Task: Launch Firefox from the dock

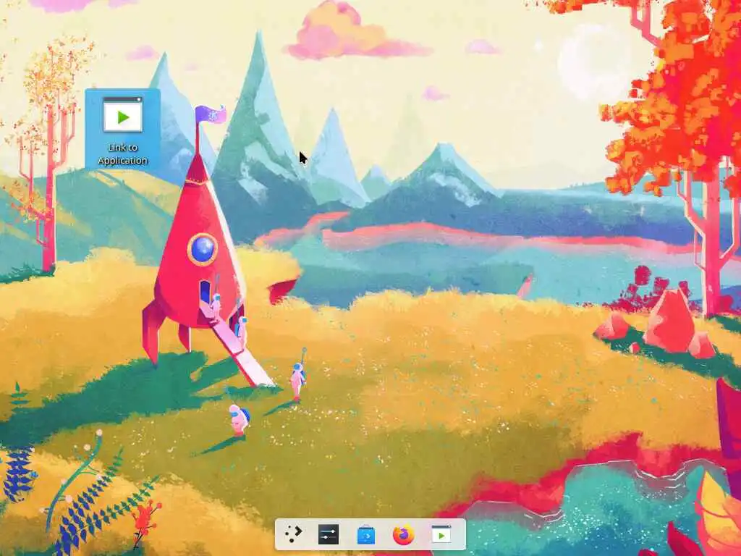Action: pyautogui.click(x=403, y=535)
